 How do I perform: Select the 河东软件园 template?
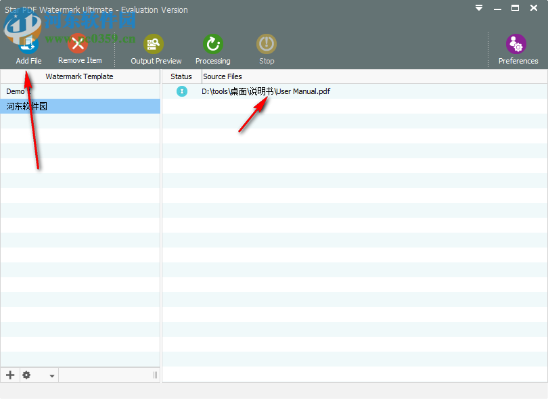pyautogui.click(x=81, y=106)
